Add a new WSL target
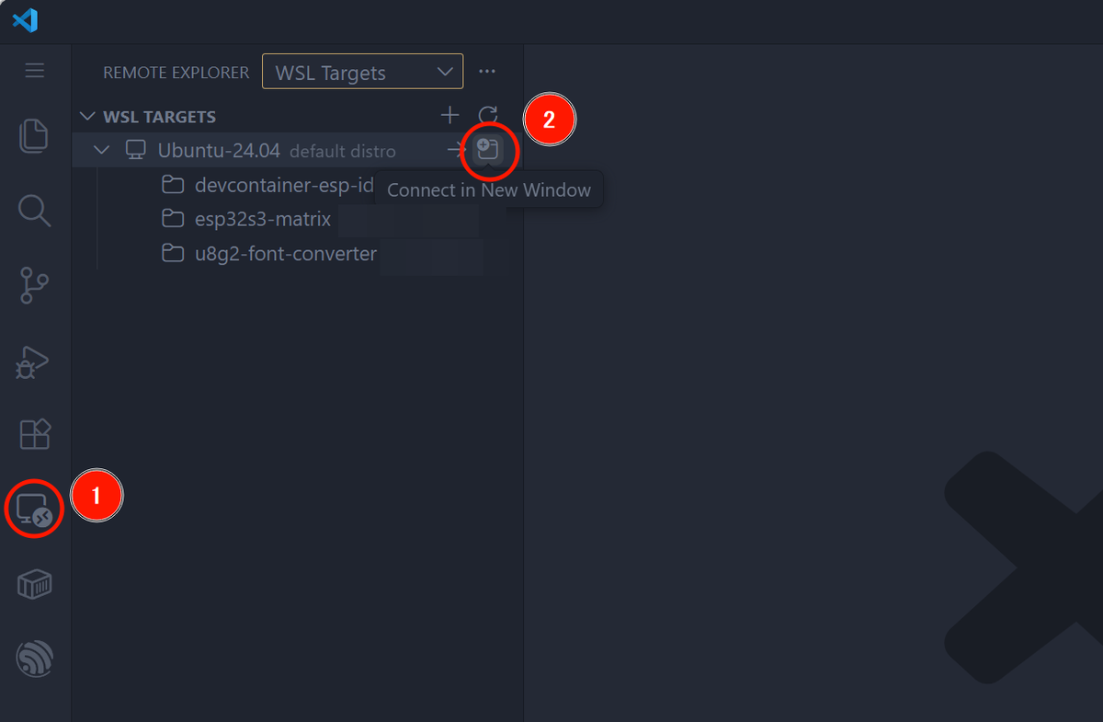Screen dimensions: 1103x722 [449, 115]
